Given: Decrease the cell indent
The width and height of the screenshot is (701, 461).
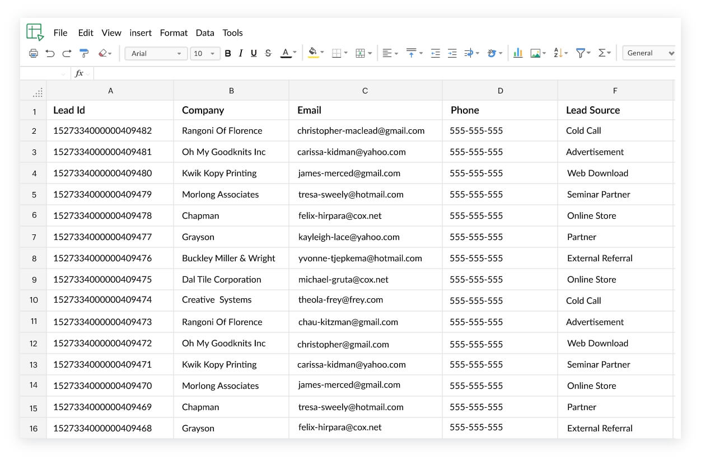Looking at the screenshot, I should [435, 54].
